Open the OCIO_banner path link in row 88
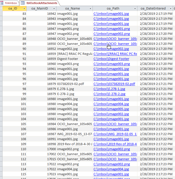The image size is (175, 179). [115, 39]
